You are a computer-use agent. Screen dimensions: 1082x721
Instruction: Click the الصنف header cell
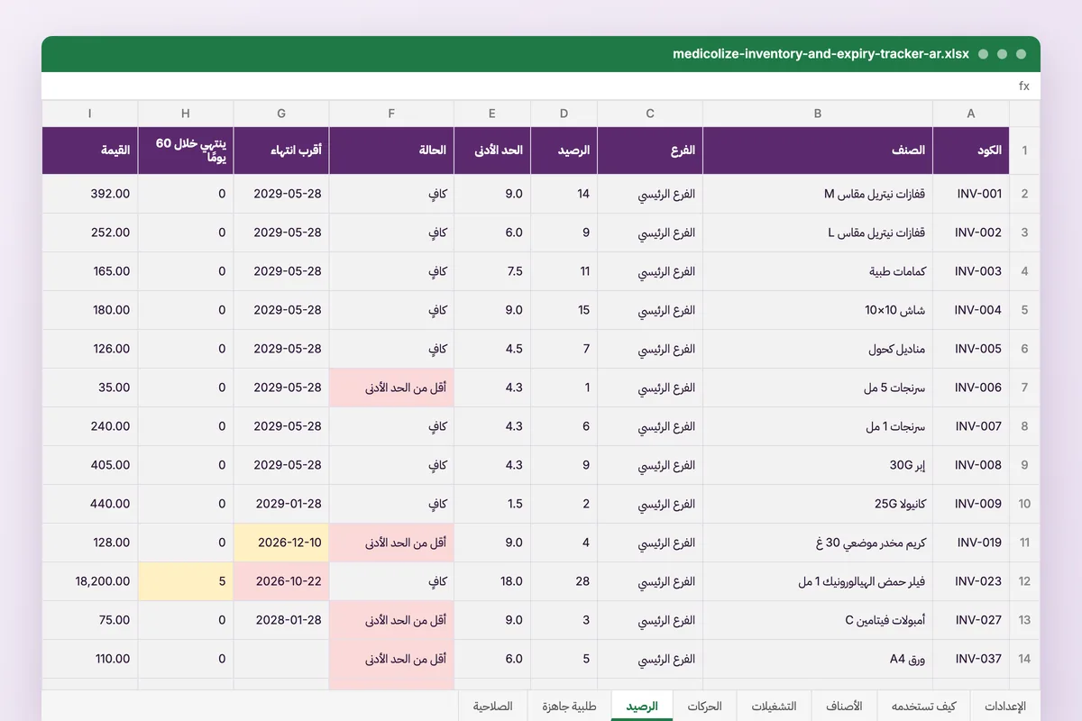tap(818, 151)
